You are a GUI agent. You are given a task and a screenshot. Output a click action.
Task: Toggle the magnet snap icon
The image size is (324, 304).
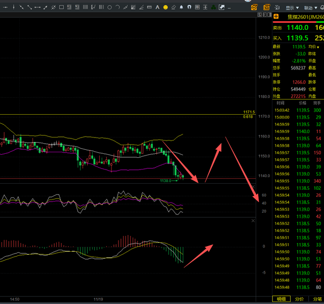[189, 8]
